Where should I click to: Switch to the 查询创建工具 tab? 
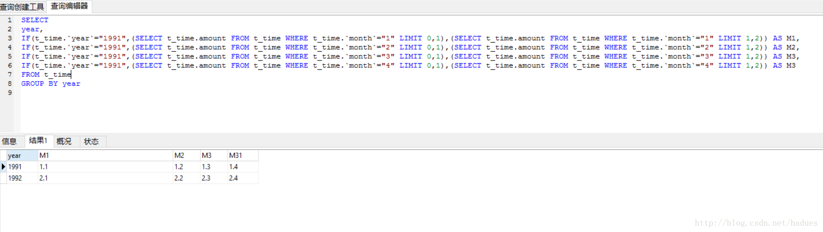22,7
